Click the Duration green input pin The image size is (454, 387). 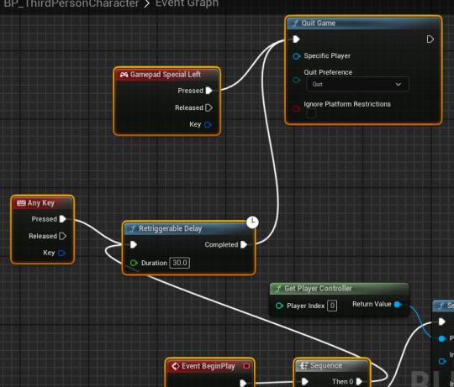[x=134, y=263]
